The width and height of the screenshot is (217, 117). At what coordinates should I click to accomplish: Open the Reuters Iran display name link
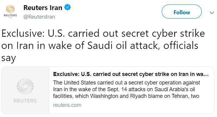43,8
